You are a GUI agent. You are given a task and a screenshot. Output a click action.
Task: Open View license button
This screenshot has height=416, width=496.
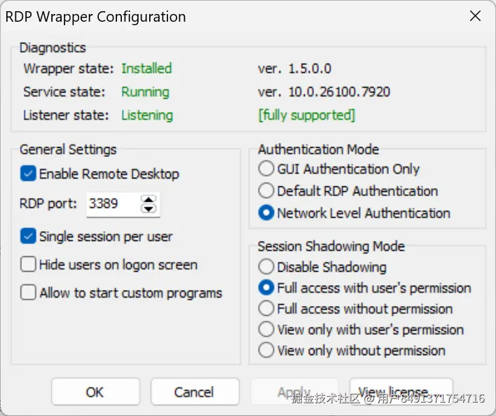tap(401, 391)
